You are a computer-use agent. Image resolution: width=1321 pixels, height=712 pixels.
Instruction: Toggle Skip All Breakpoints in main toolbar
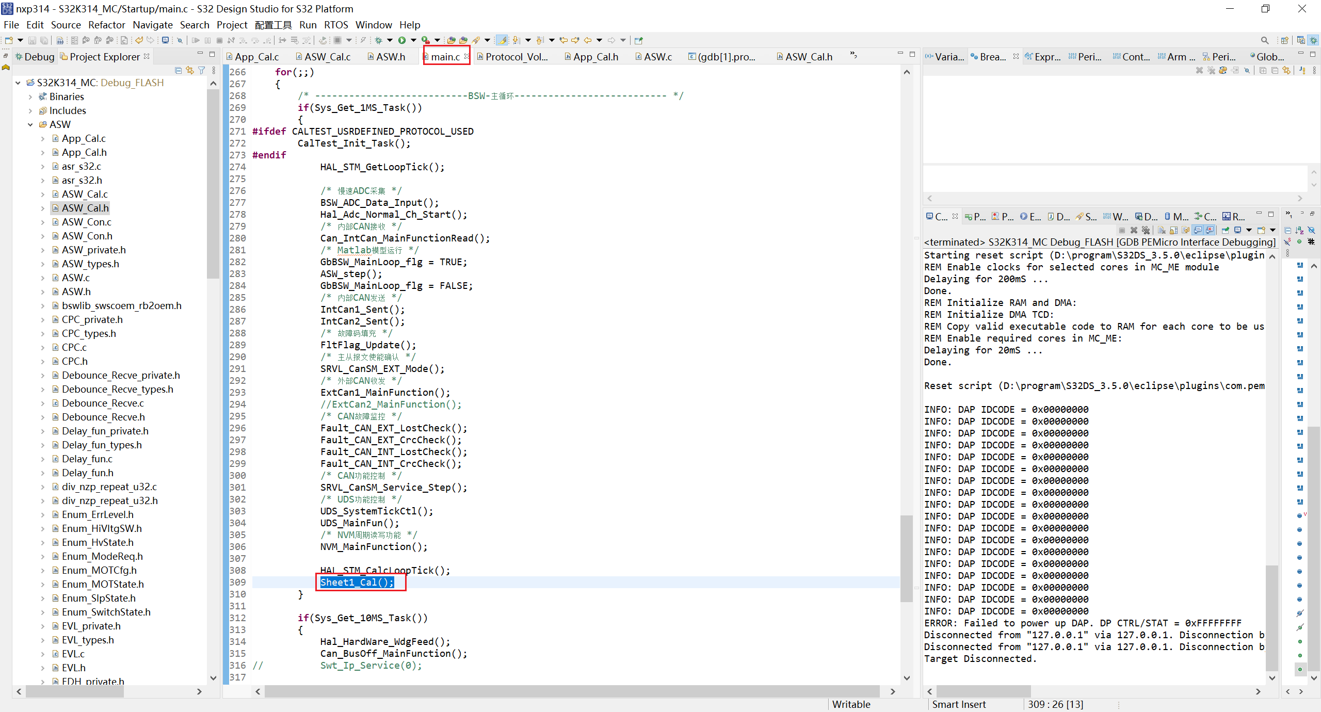[180, 40]
